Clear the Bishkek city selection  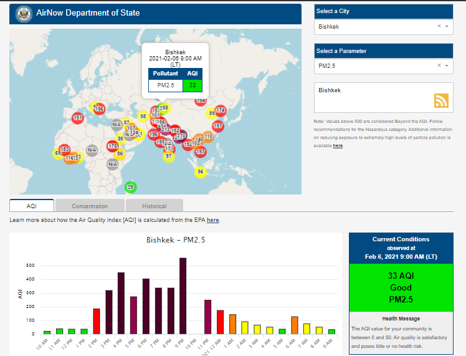tap(439, 27)
